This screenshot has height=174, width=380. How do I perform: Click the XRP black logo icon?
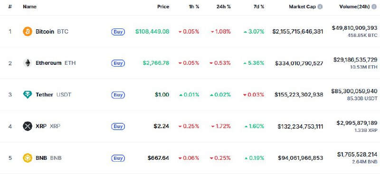pyautogui.click(x=28, y=126)
